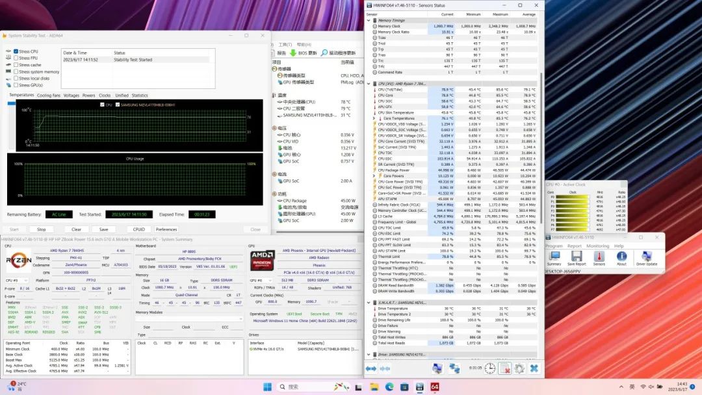Collapse the S.M.A.R.T. Samsung sensor group
This screenshot has height=395, width=702.
click(369, 303)
